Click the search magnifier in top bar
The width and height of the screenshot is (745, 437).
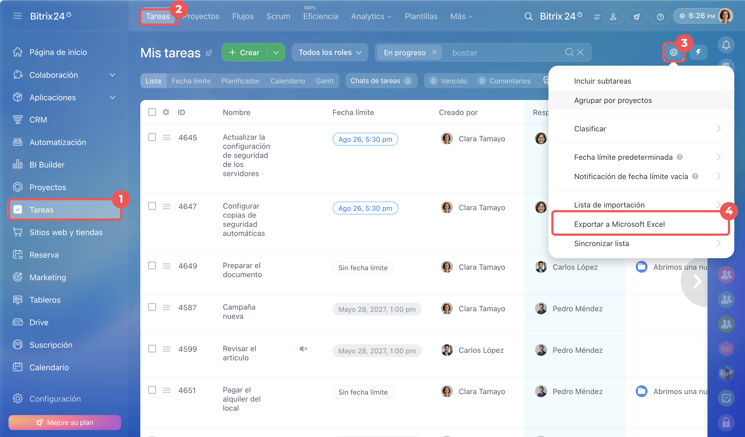528,16
